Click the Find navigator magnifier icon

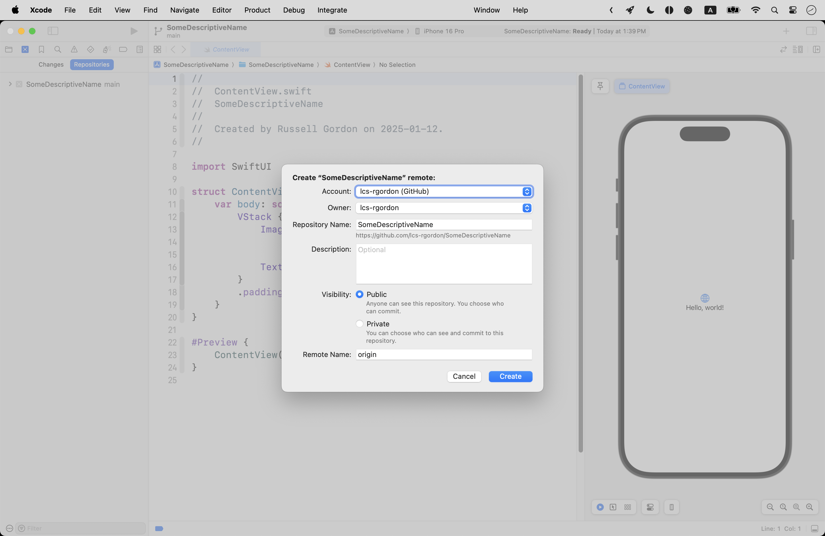[58, 50]
